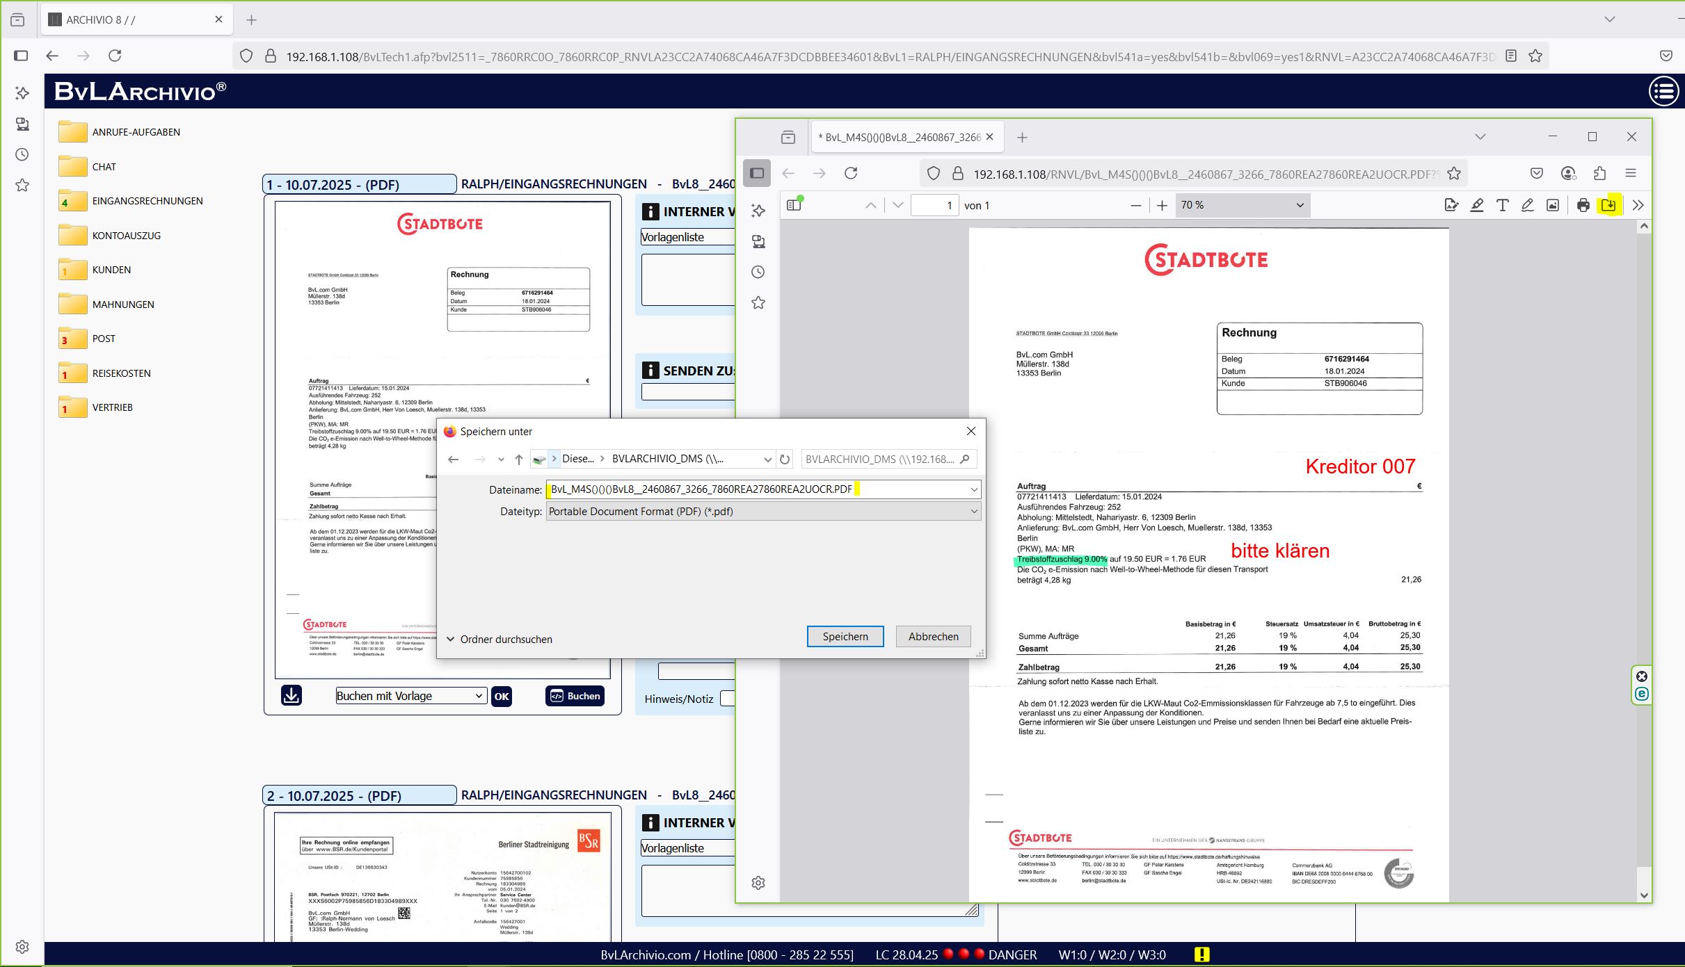
Task: Open BvLArchivio main menu list icon
Action: tap(1664, 91)
